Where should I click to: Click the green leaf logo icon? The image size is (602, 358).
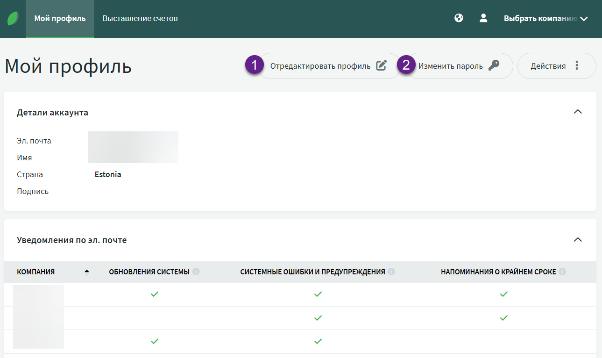[x=13, y=19]
